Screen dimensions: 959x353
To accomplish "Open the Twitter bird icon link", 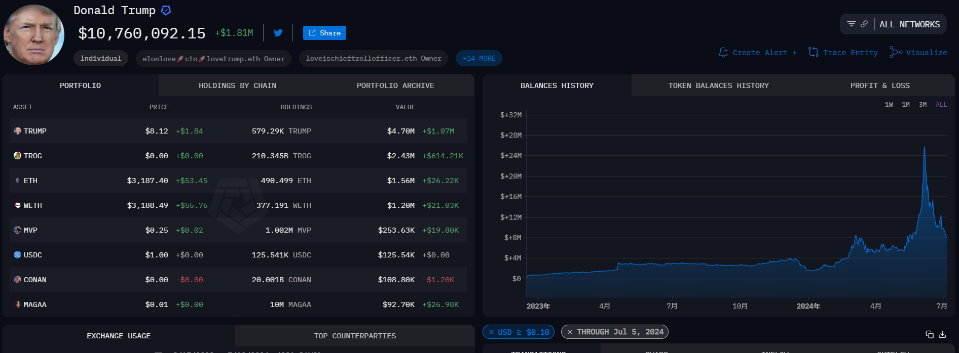I will (278, 33).
